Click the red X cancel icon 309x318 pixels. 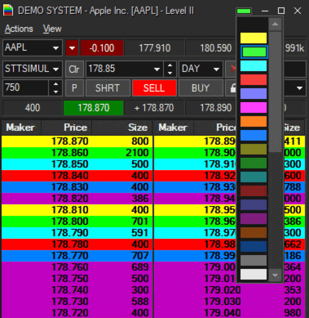click(x=232, y=69)
